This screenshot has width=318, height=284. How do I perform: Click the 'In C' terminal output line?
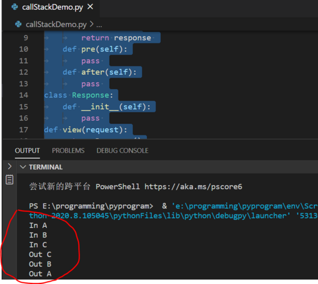[x=38, y=245]
